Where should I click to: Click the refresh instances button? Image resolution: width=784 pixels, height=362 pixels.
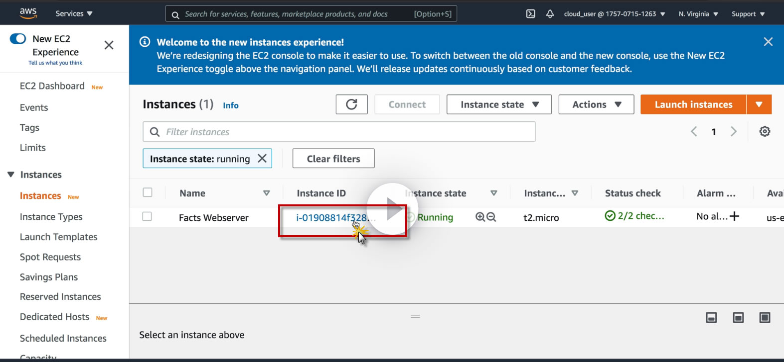pyautogui.click(x=351, y=104)
